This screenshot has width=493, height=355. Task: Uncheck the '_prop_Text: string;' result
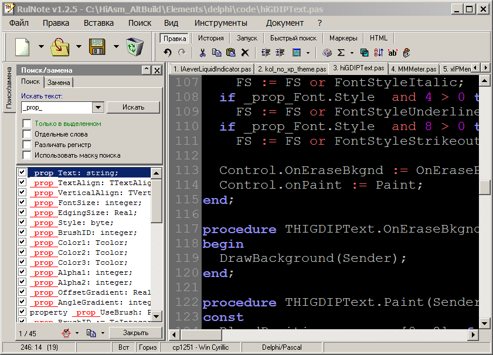pos(22,172)
